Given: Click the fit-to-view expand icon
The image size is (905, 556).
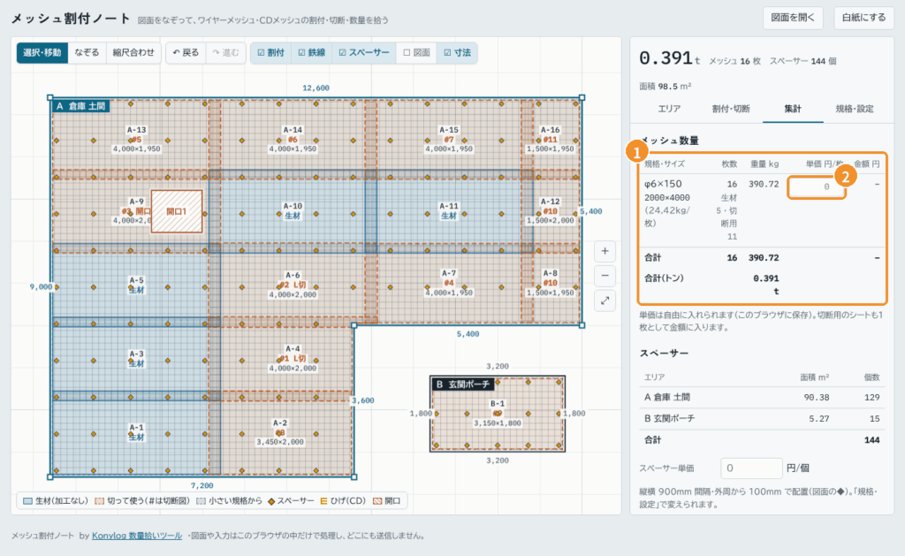Looking at the screenshot, I should pyautogui.click(x=605, y=301).
